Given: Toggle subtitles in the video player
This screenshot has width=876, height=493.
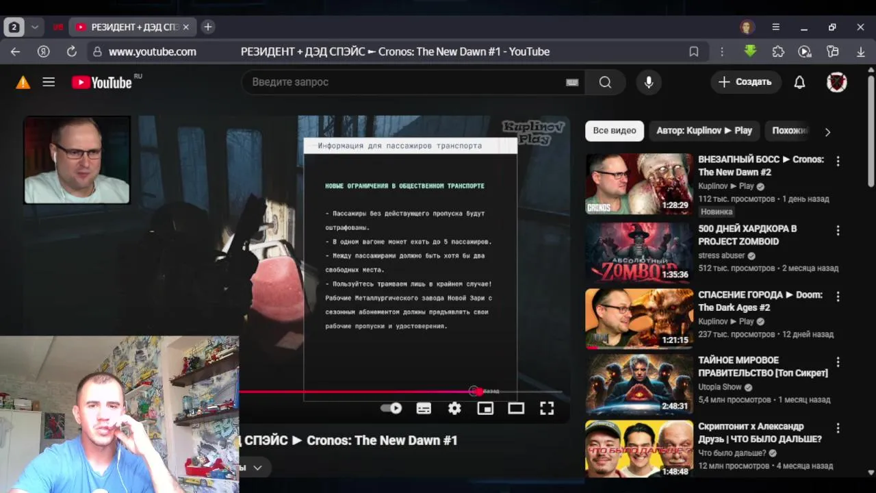Looking at the screenshot, I should [x=424, y=408].
